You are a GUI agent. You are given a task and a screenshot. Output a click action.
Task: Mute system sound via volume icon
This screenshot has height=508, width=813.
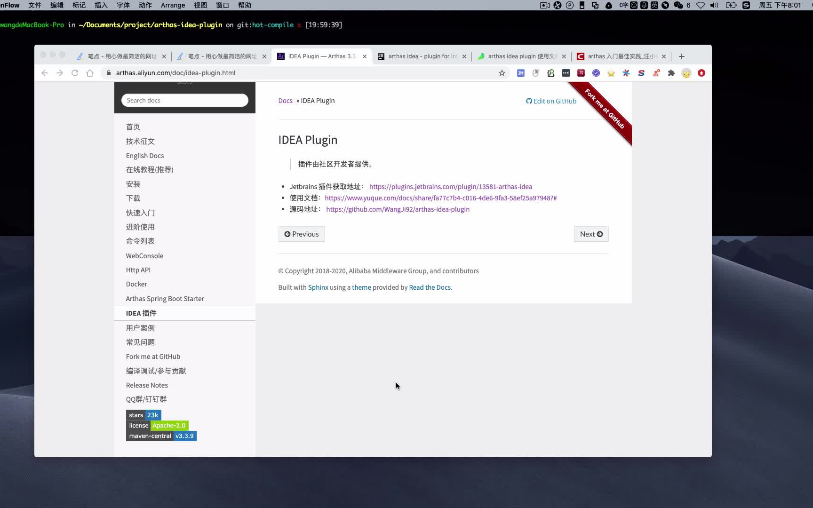[715, 5]
